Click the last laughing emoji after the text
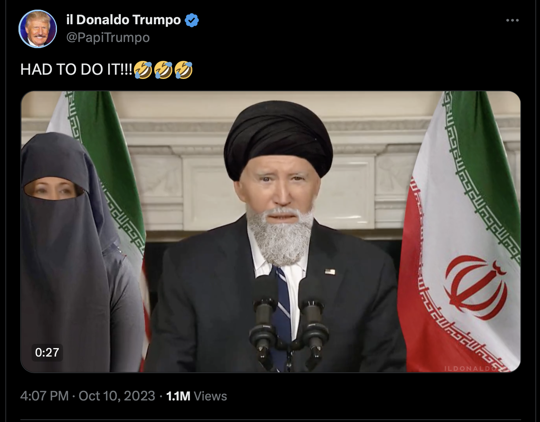 (183, 70)
